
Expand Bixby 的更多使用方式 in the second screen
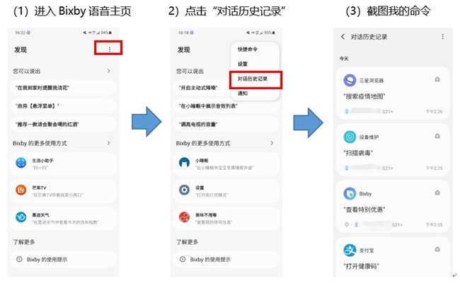(272, 143)
